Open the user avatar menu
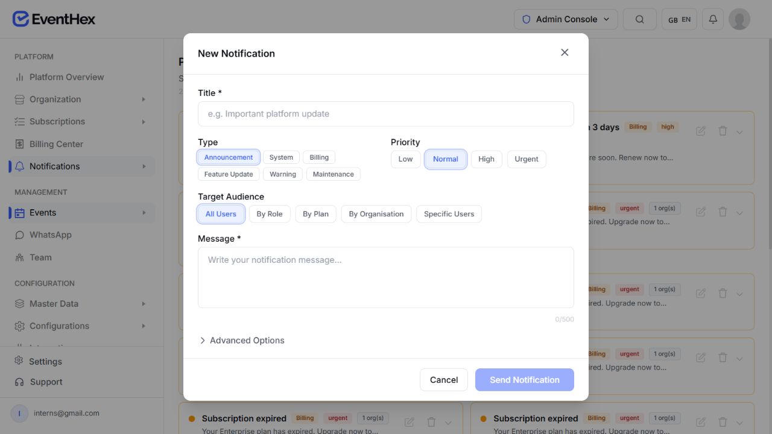Screen dimensions: 772x434 coord(739,19)
